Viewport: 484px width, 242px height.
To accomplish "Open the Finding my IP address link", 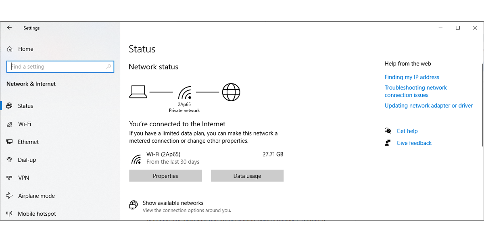I will click(412, 77).
